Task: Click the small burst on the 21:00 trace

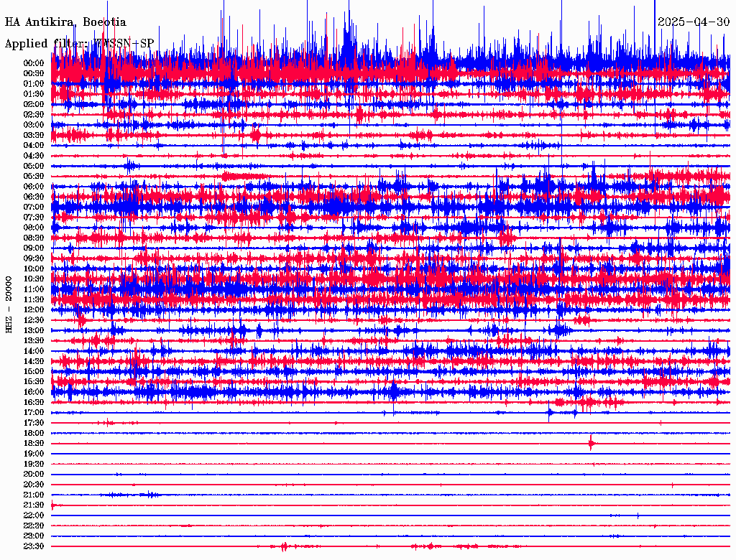Action: (150, 495)
